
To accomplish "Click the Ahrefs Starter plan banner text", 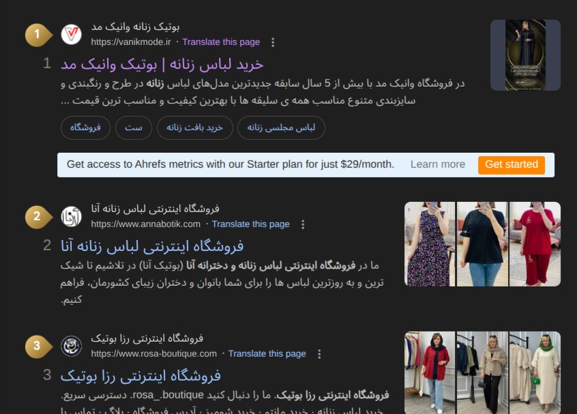I will click(x=231, y=164).
